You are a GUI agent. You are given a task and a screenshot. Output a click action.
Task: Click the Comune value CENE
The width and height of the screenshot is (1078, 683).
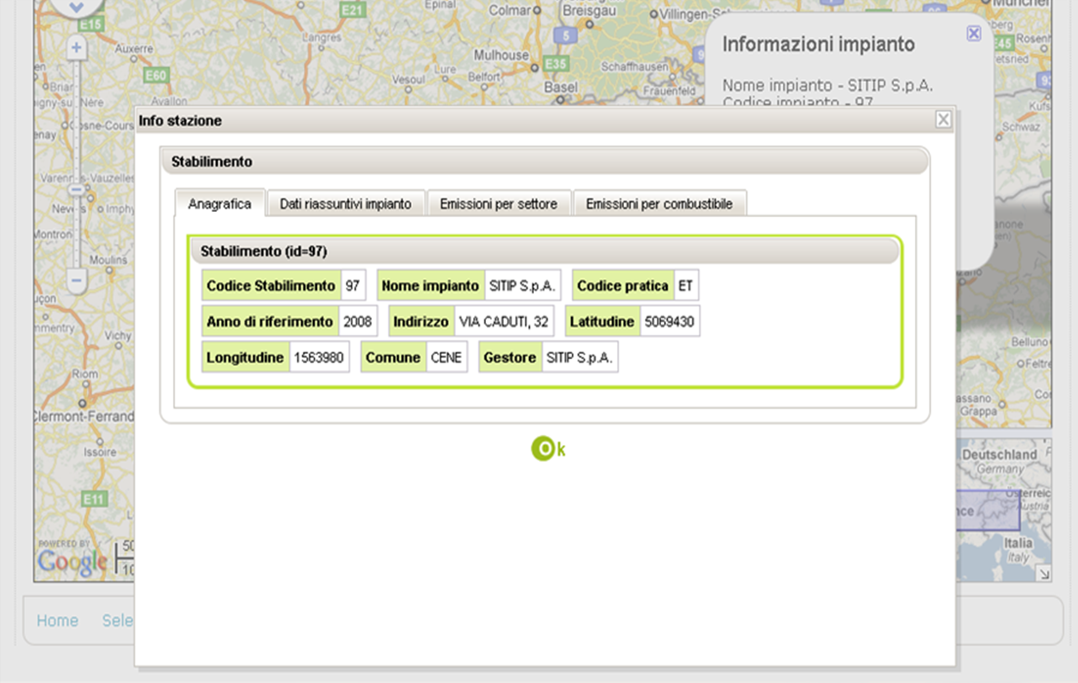pos(447,357)
